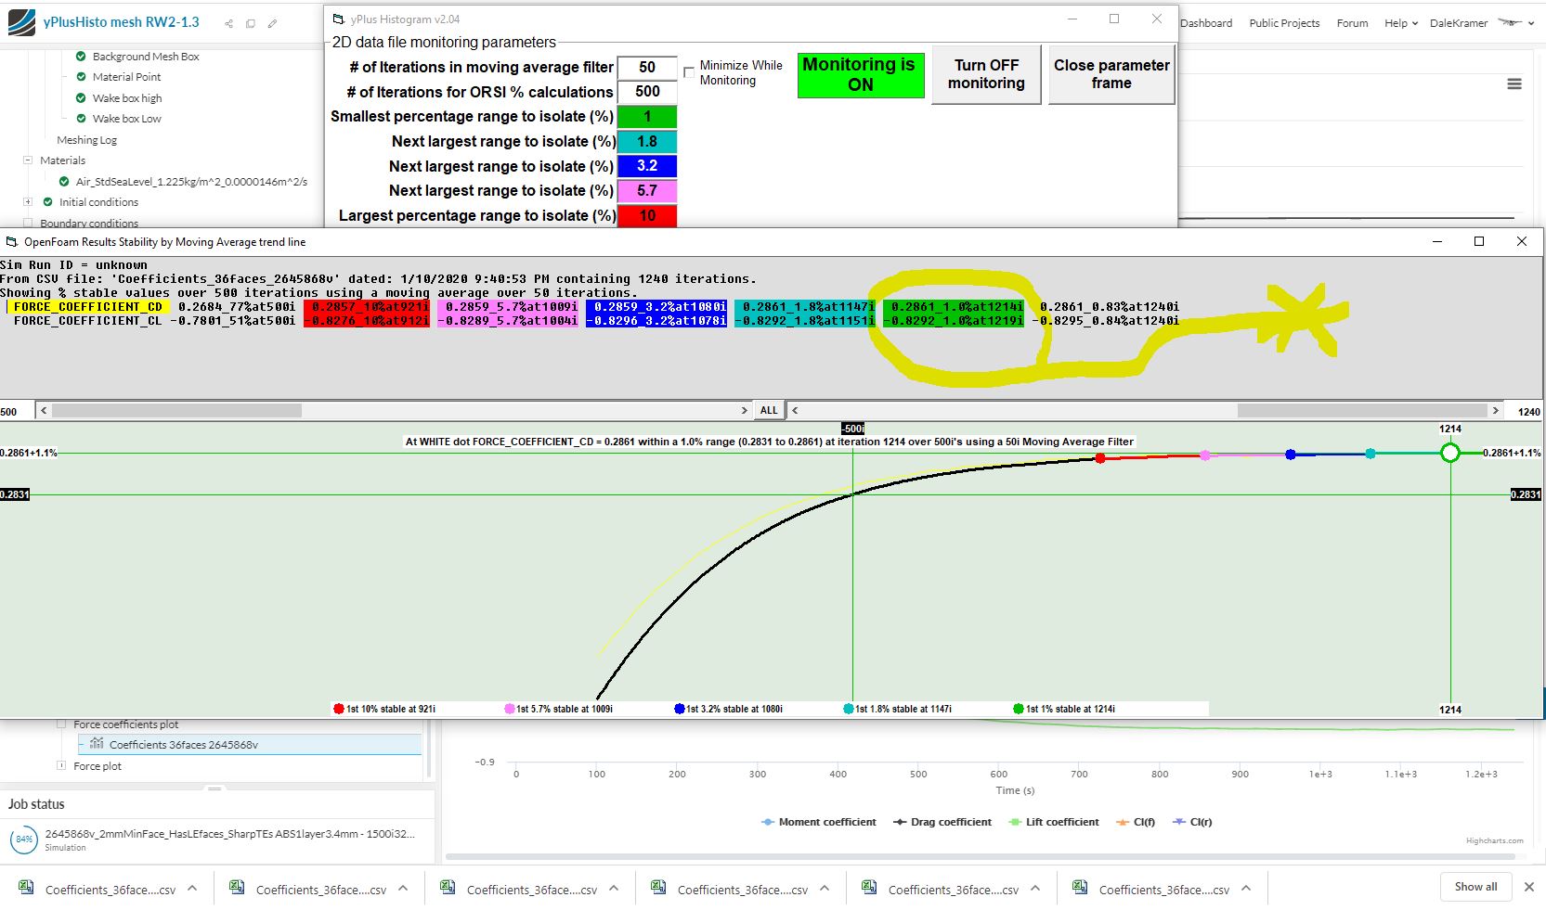1546x910 pixels.
Task: Click the ALL button between scrollbars
Action: pos(769,410)
